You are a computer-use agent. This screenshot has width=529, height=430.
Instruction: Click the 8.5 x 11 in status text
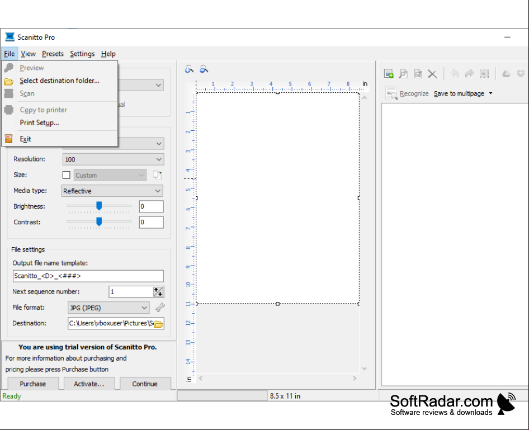[285, 396]
